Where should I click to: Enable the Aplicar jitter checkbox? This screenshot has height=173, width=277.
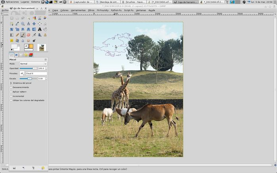[11, 92]
